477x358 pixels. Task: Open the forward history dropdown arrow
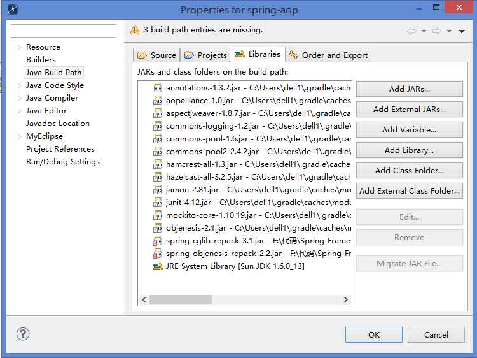449,31
